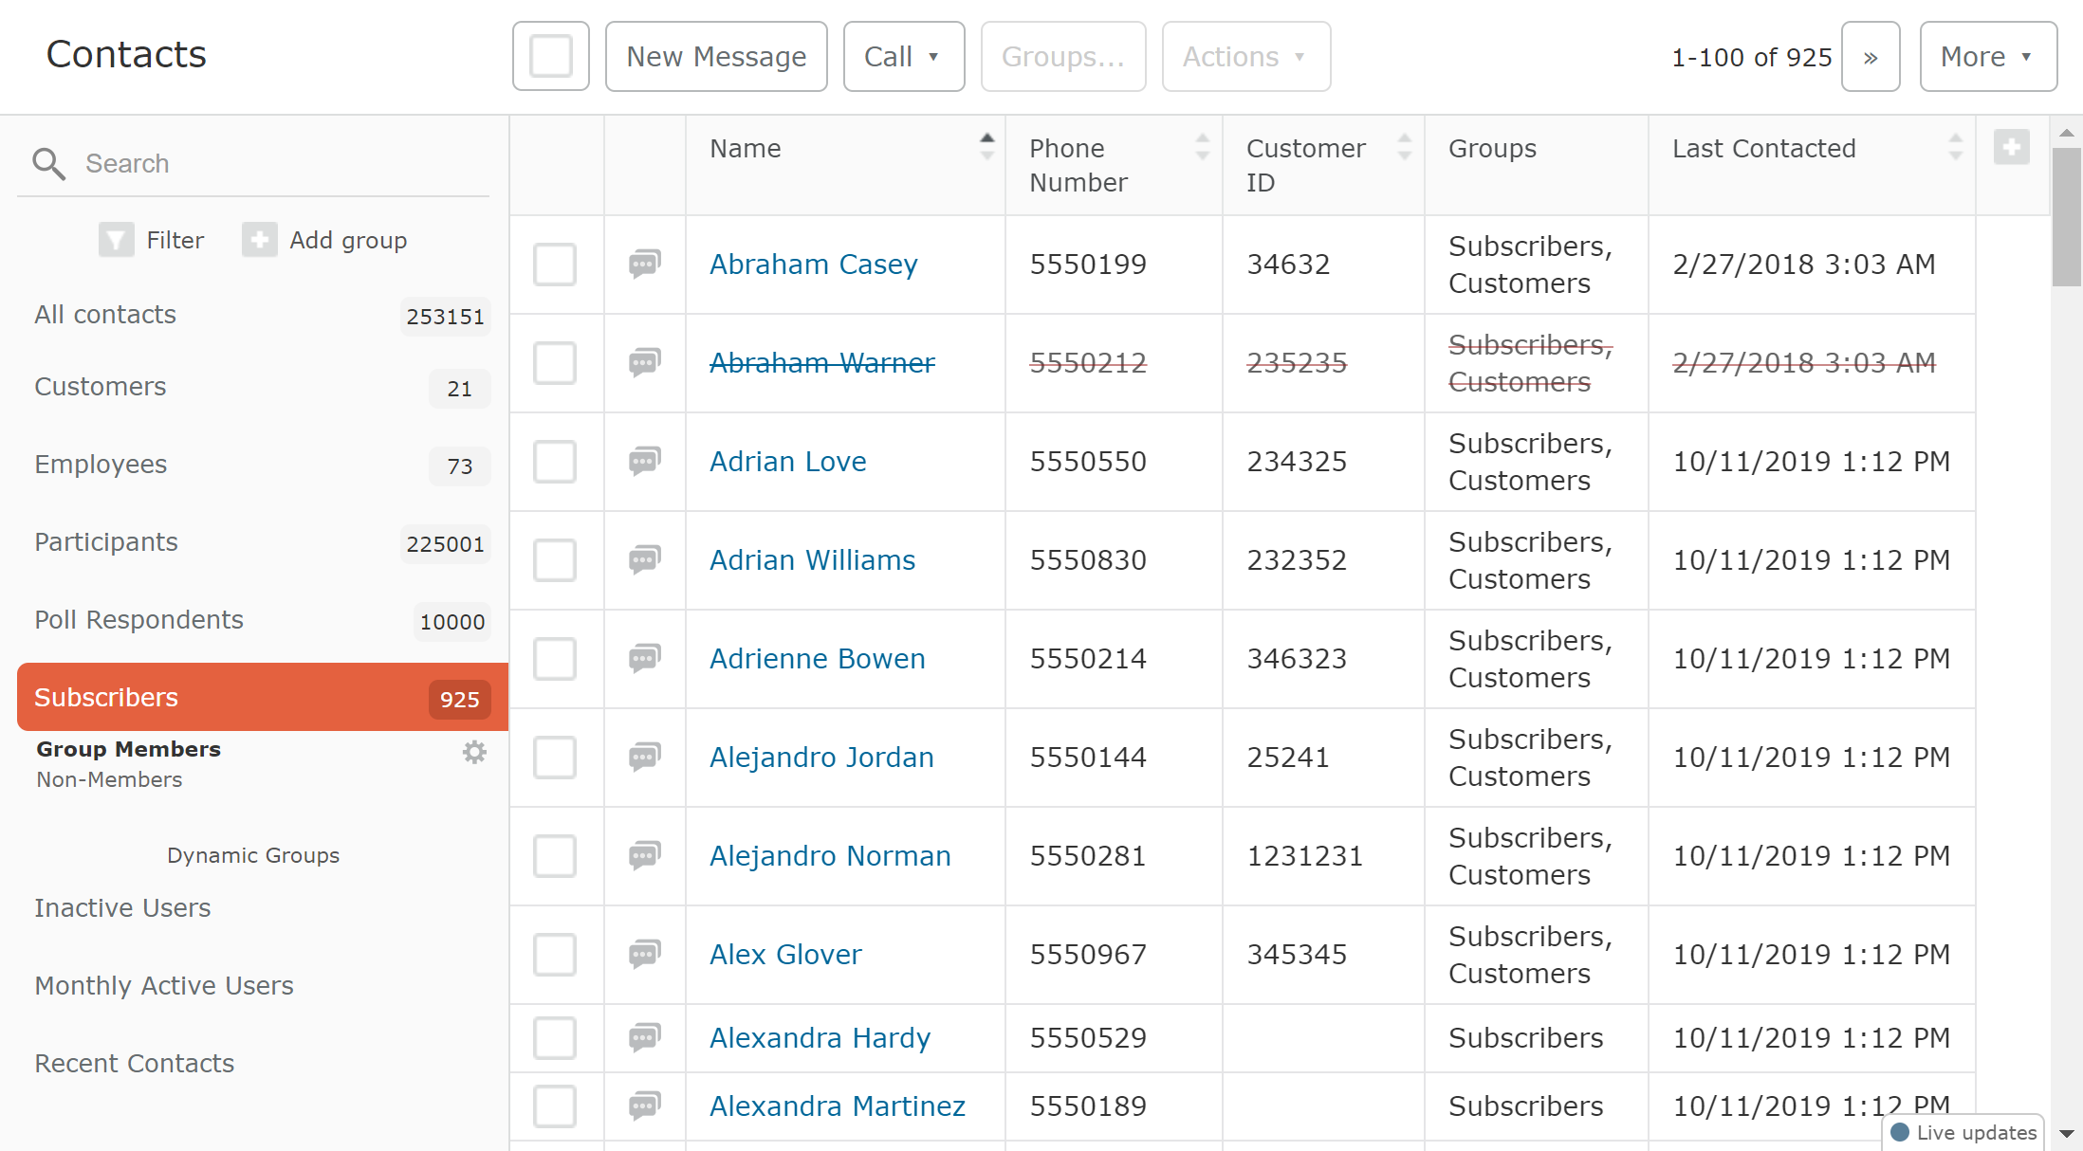Image resolution: width=2083 pixels, height=1151 pixels.
Task: Sort by Name column arrow
Action: coord(987,147)
